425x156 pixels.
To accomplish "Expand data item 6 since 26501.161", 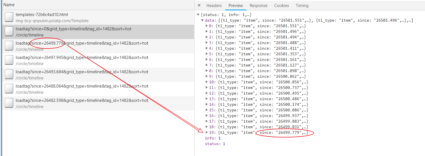I will 207,59.
